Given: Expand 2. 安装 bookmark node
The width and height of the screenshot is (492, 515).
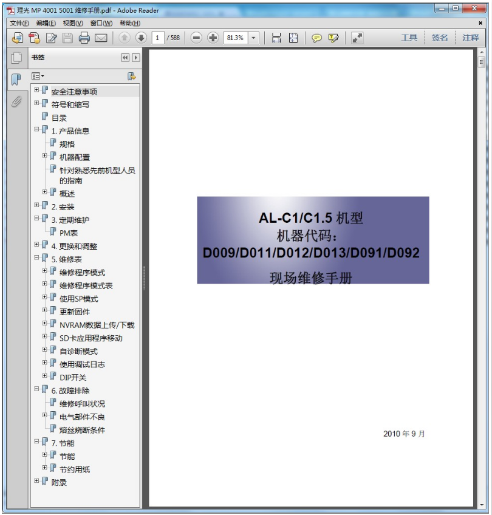Looking at the screenshot, I should click(36, 205).
